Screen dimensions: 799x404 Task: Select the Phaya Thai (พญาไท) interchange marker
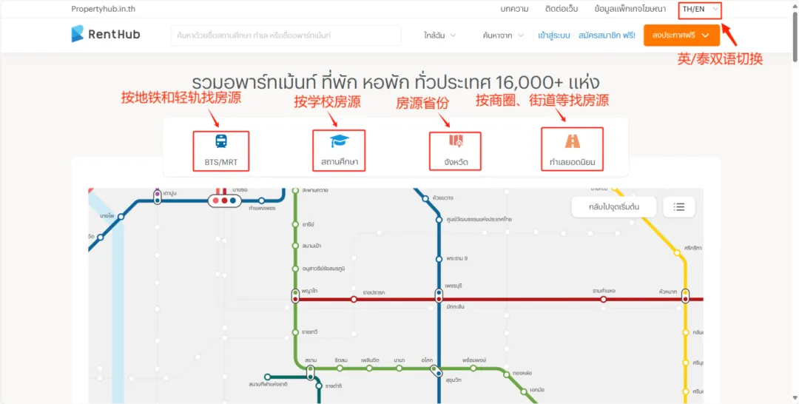[295, 295]
